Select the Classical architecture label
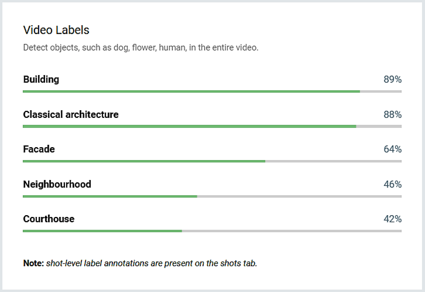 pos(71,115)
